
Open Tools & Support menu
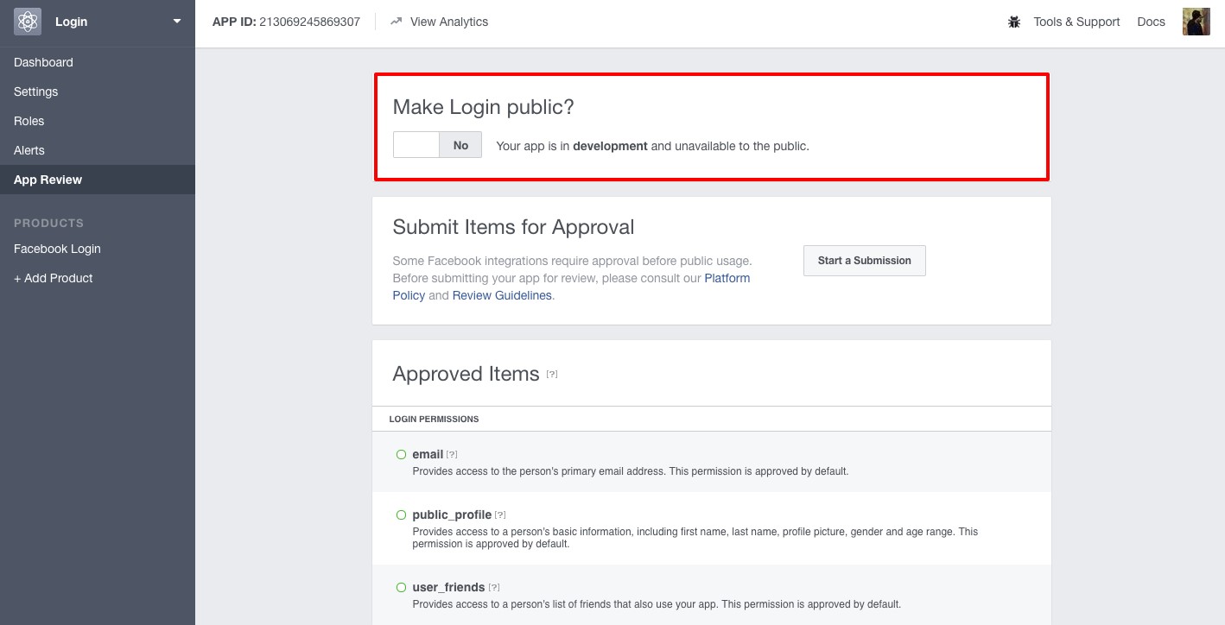(1076, 22)
